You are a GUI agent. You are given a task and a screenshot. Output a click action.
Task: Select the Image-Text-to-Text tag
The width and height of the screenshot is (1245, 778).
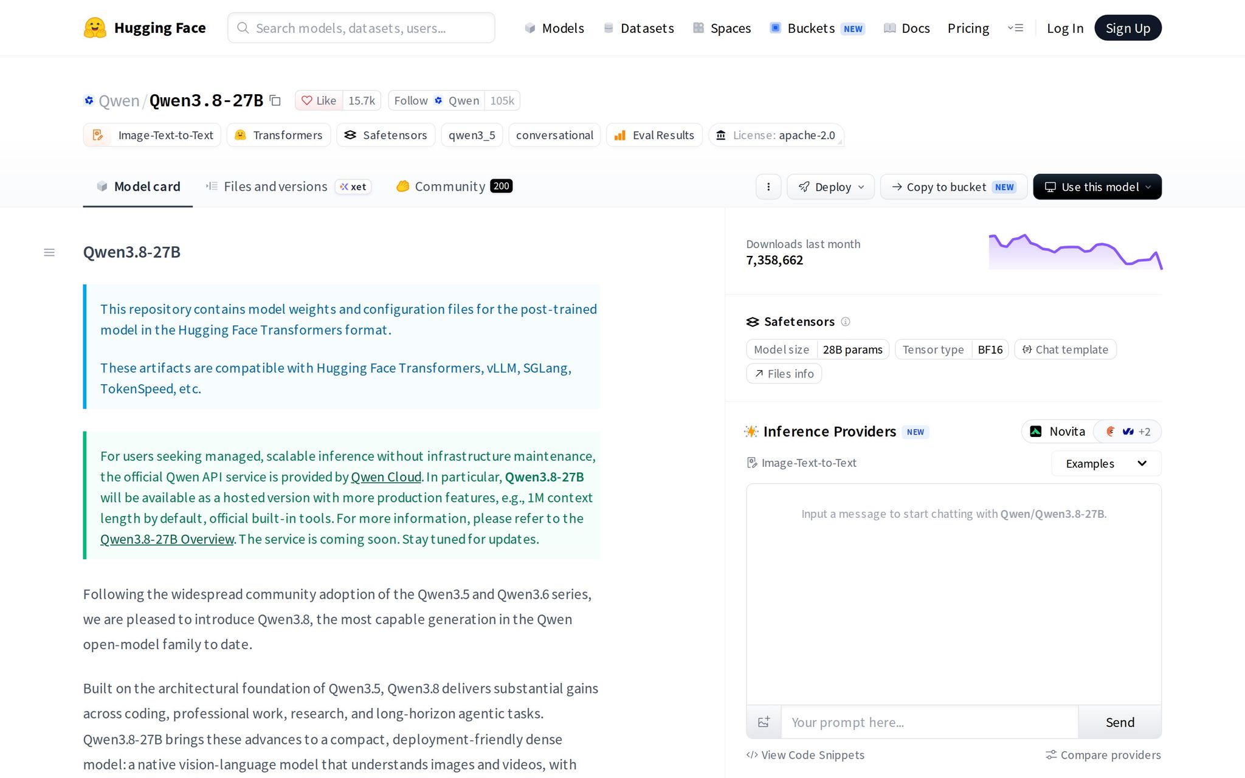tap(152, 135)
